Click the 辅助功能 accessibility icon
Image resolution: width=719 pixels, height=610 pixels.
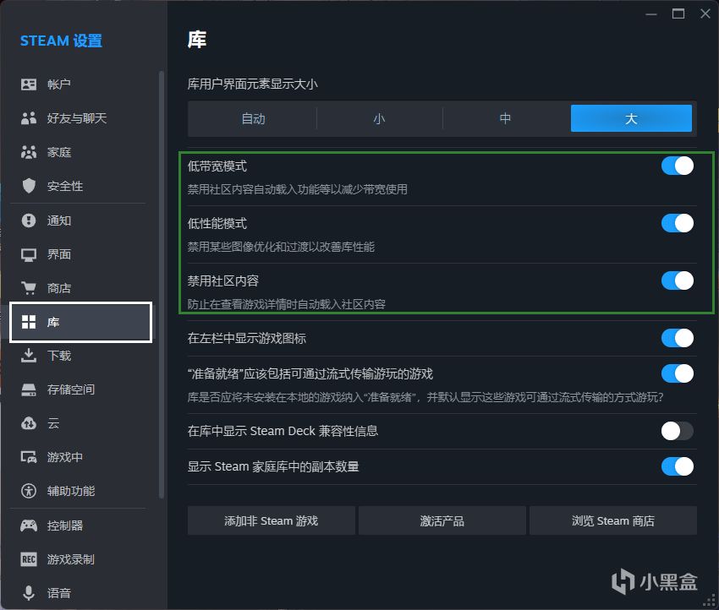29,491
